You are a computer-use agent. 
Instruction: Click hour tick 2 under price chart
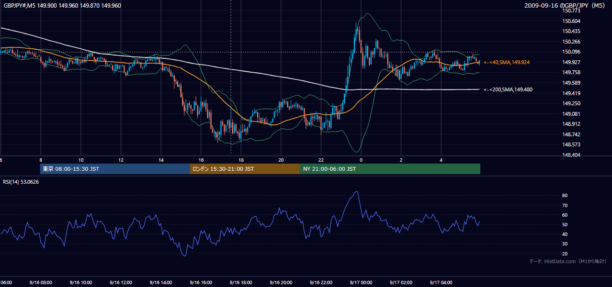tap(401, 160)
